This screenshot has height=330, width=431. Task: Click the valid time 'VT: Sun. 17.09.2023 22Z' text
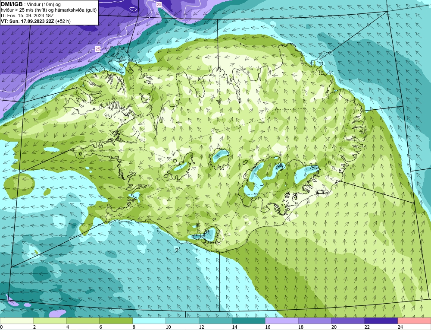coord(28,21)
